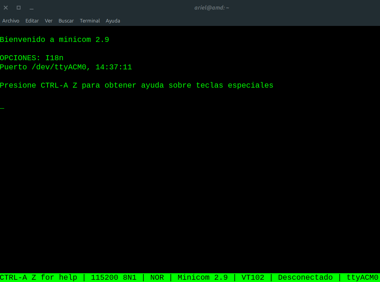Viewport: 380px width, 282px height.
Task: Open the Ayuda menu
Action: [113, 21]
